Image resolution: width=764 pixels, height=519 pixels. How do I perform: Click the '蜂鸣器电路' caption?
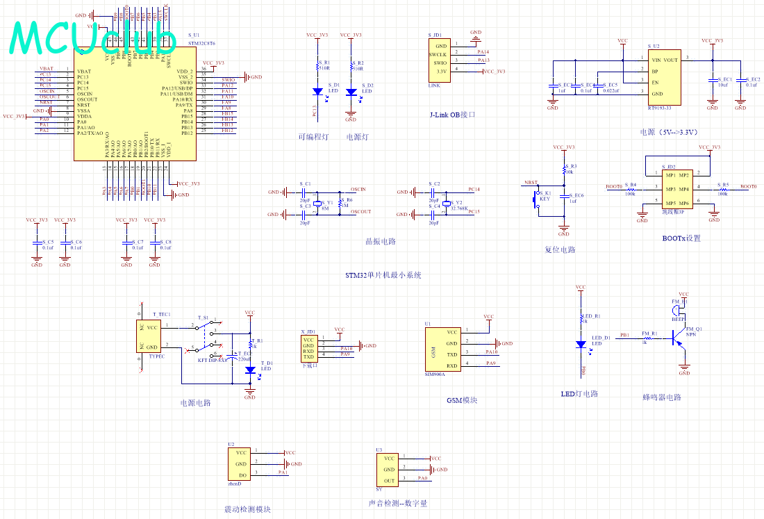point(662,397)
